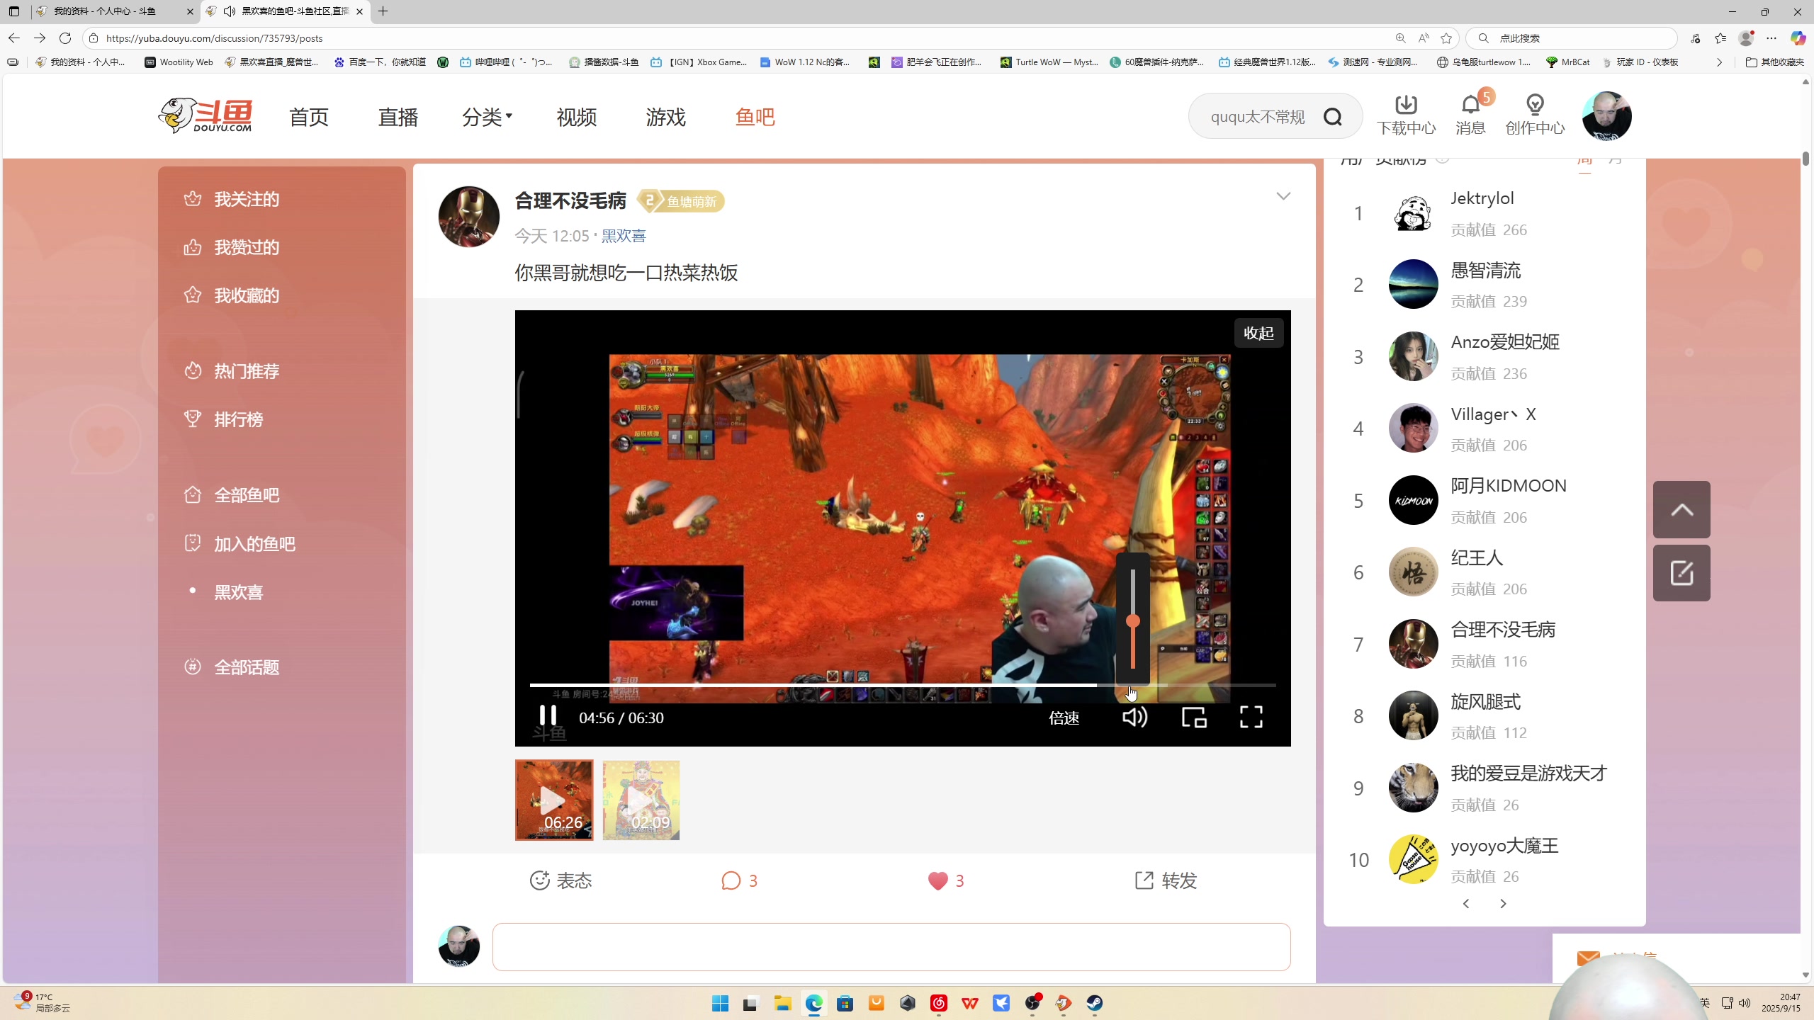Screen dimensions: 1814x1020
Task: Open 热门推荐 in sidebar
Action: click(247, 371)
